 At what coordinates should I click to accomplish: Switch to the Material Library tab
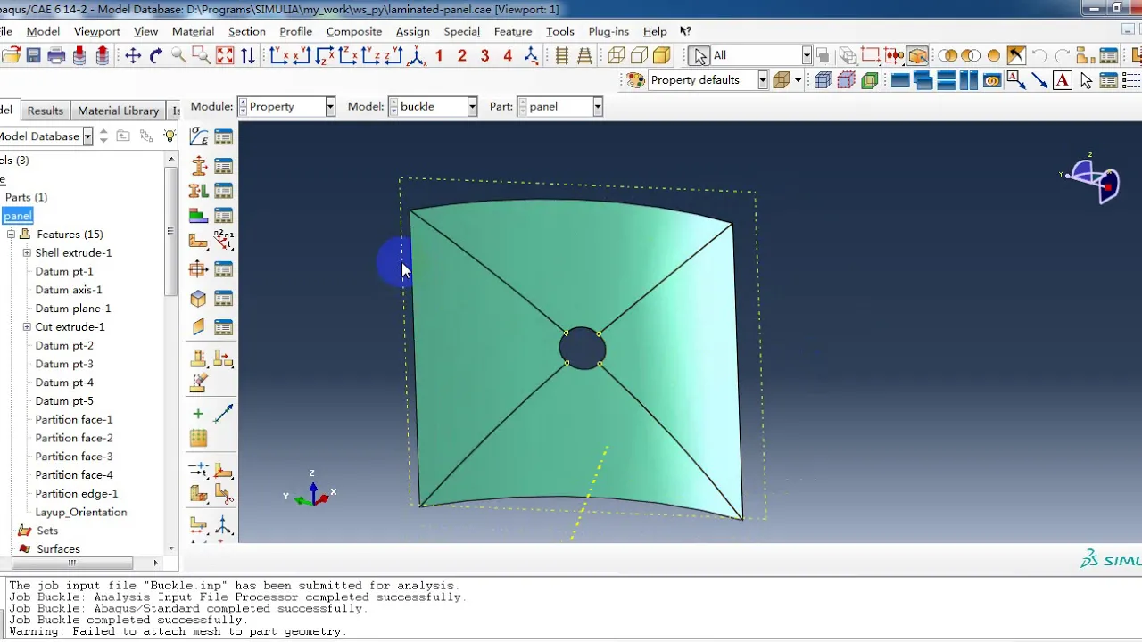[x=118, y=111]
